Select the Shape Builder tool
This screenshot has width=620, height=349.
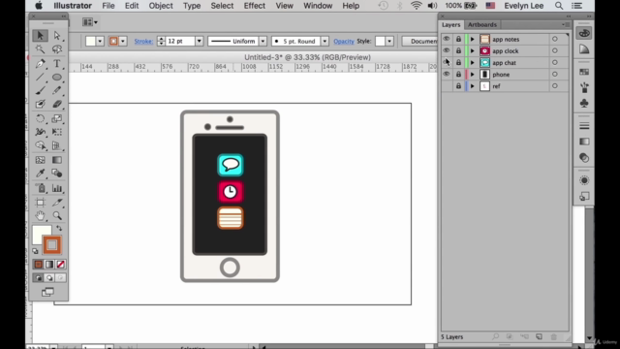40,145
